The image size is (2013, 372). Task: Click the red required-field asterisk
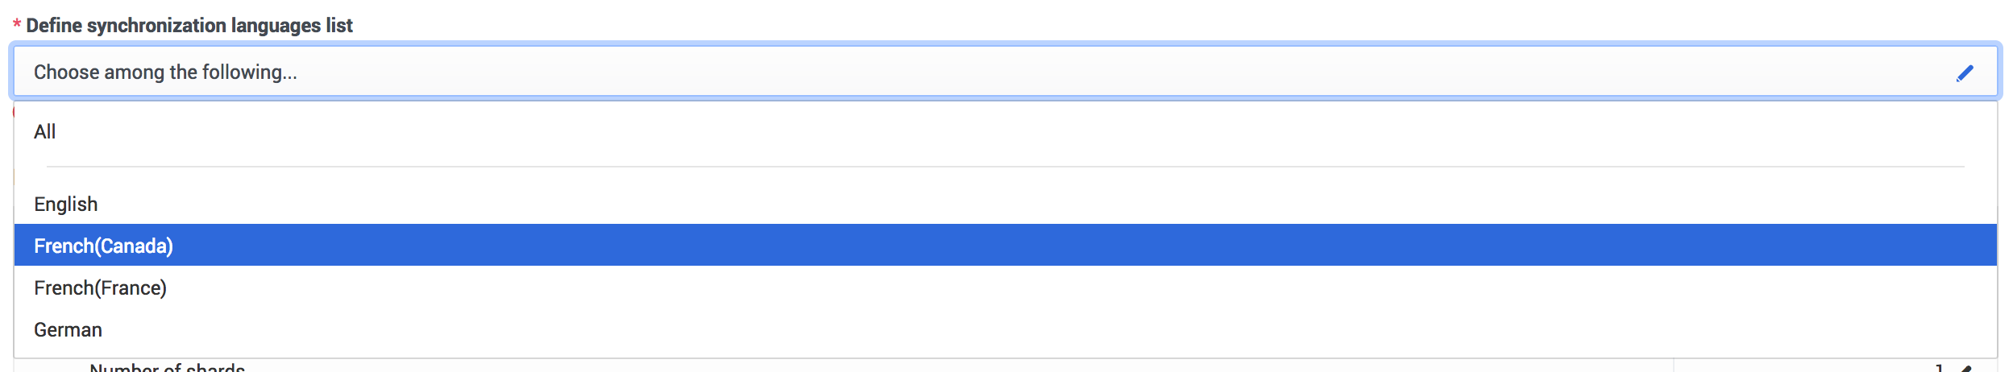point(17,25)
